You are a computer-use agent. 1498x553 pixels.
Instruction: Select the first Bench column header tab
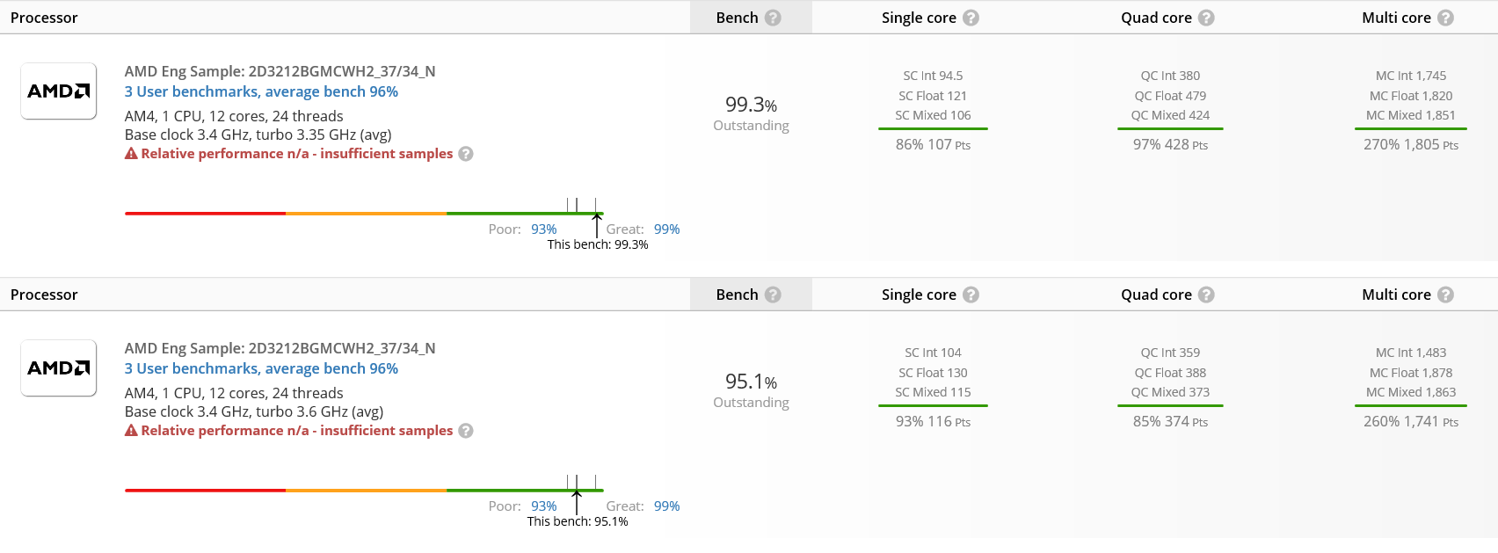751,18
